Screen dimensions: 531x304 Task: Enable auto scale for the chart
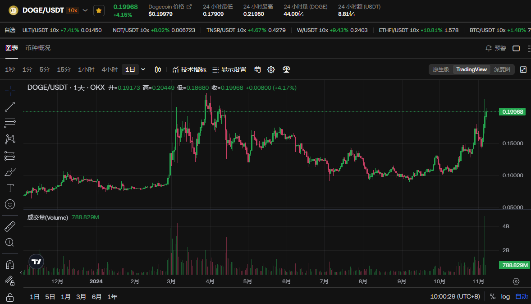[521, 296]
